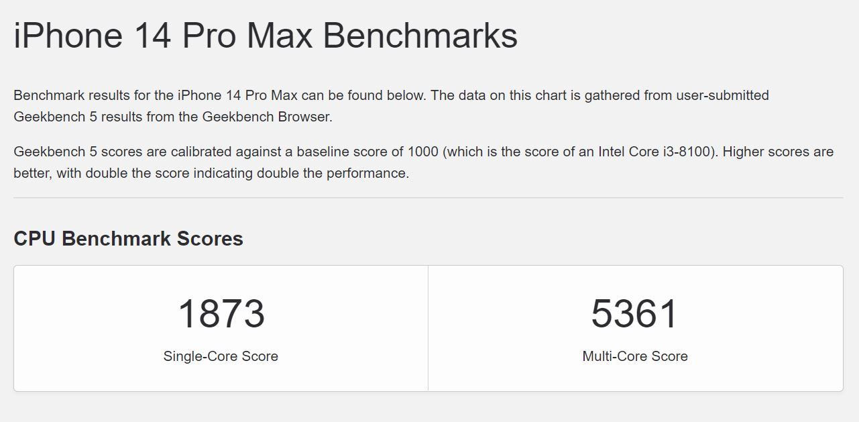Click the "baseline score of 1000" phrase
Image resolution: width=859 pixels, height=422 pixels.
(x=367, y=152)
